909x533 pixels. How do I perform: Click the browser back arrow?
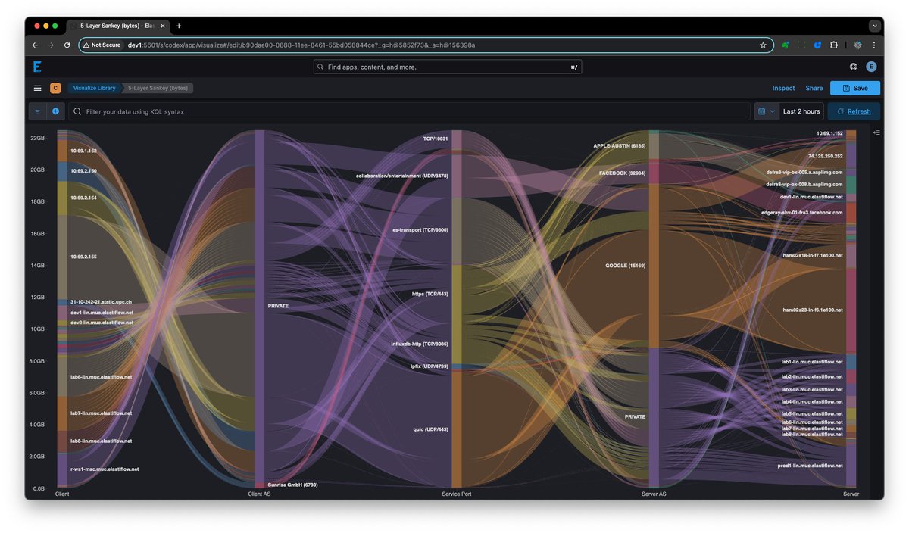[x=35, y=45]
